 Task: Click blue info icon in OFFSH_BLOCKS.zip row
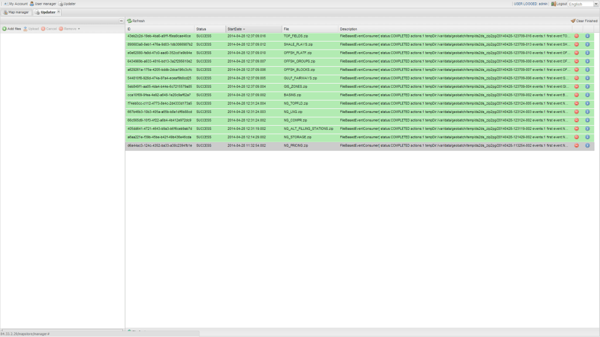(587, 70)
